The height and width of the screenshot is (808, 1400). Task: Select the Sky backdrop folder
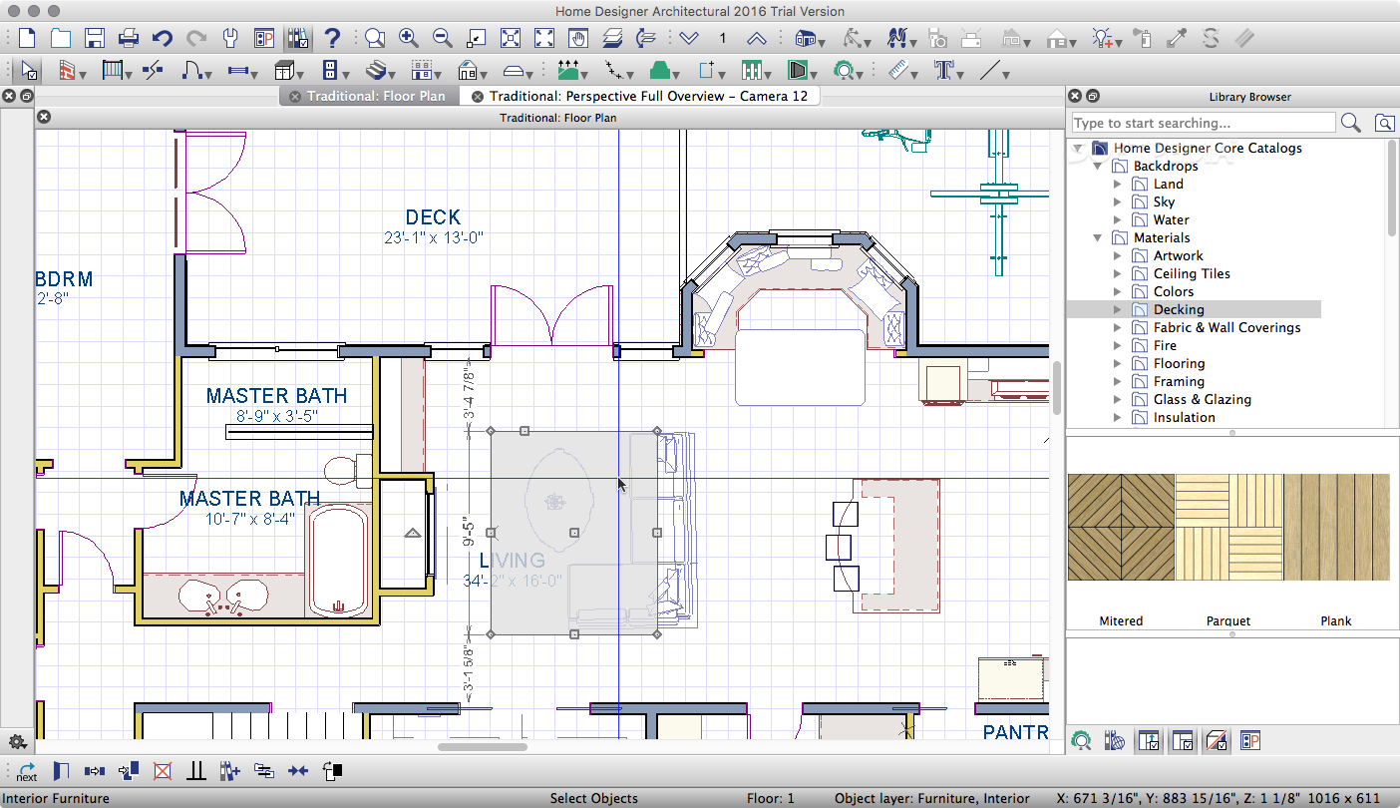[1164, 202]
